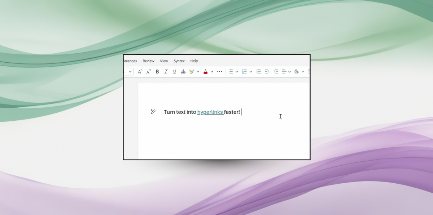Expand the alignment options chevron
The image size is (433, 215).
tap(290, 71)
